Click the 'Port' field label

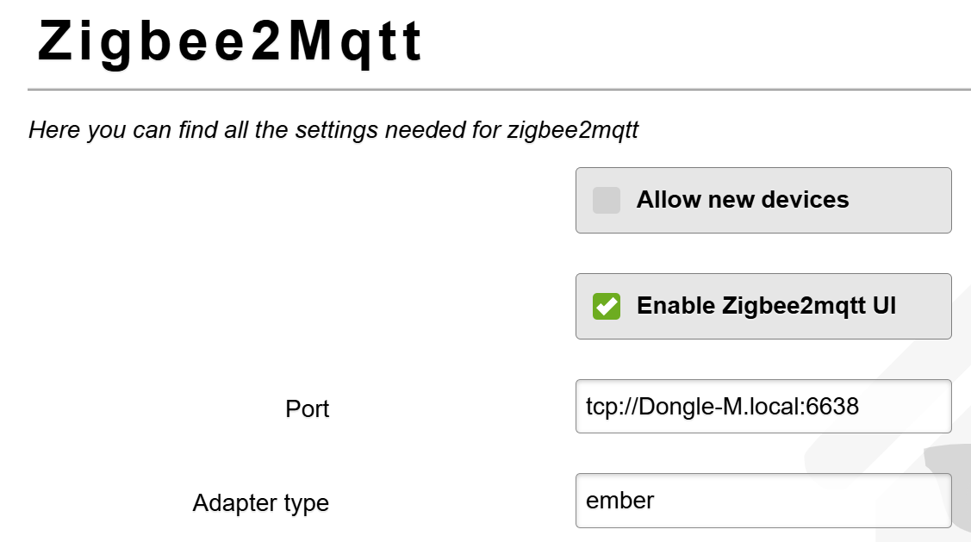click(x=307, y=408)
